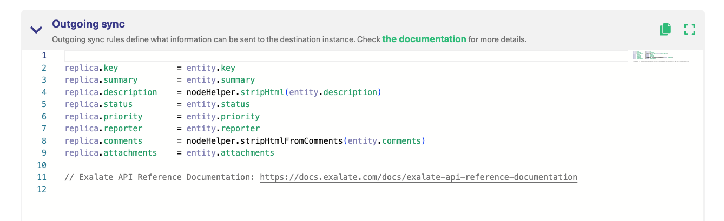Click line number 10 in gutter
Screen dimensions: 724x221
coord(43,165)
